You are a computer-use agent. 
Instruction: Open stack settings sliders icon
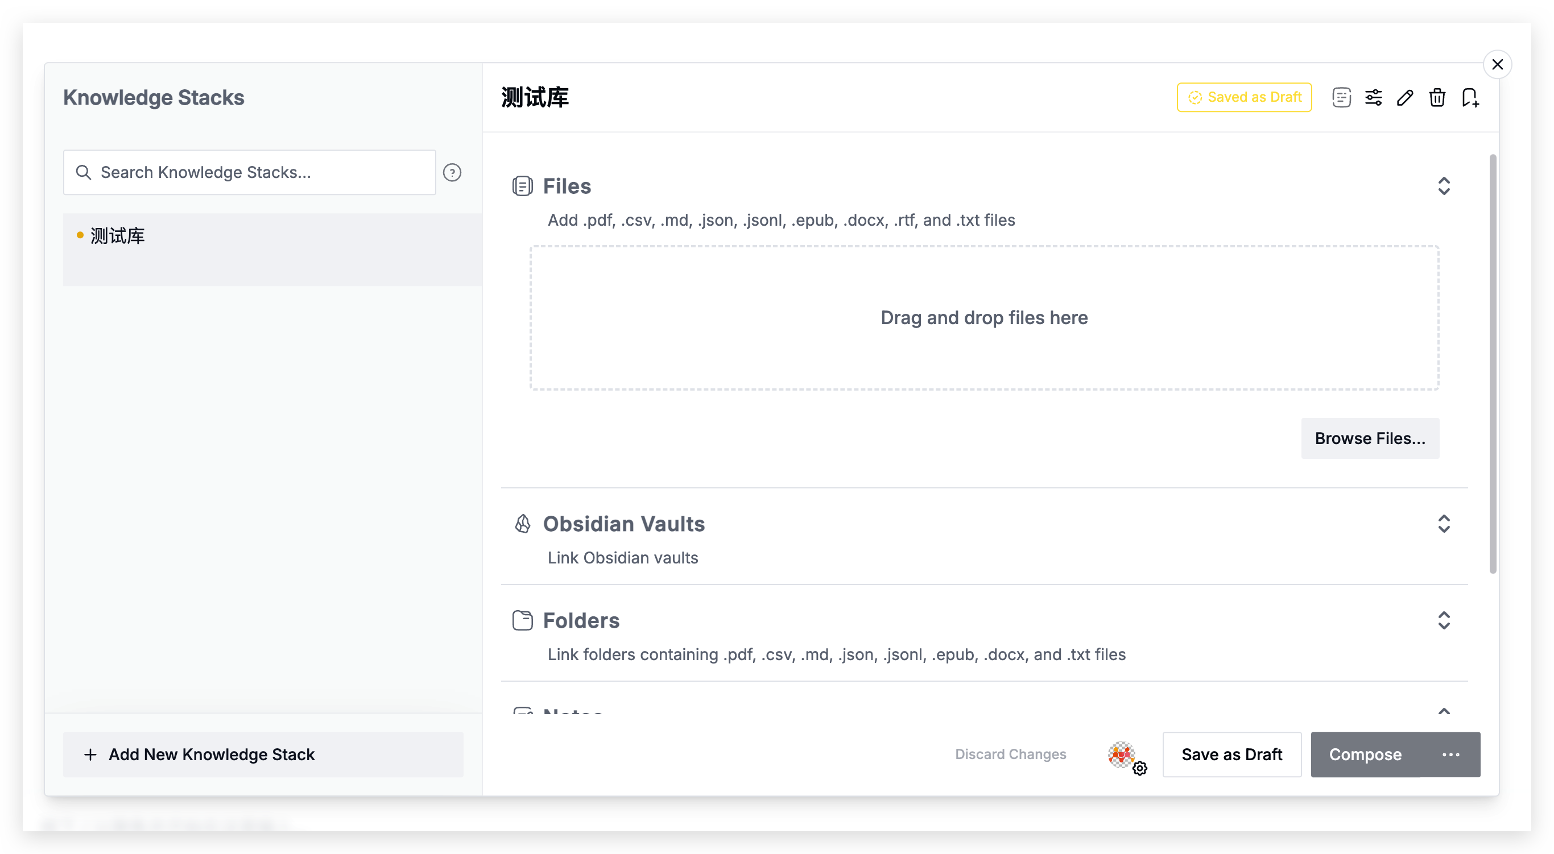click(x=1374, y=97)
